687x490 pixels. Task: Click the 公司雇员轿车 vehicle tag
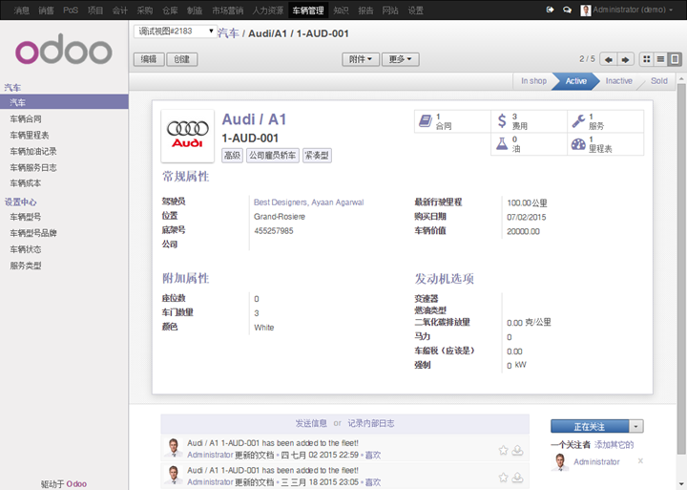(273, 156)
